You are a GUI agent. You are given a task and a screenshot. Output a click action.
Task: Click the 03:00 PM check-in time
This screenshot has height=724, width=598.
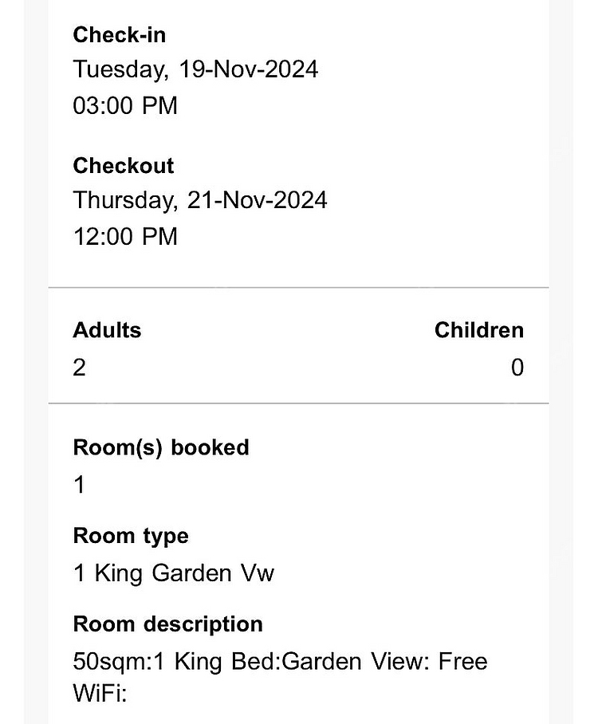pyautogui.click(x=125, y=105)
